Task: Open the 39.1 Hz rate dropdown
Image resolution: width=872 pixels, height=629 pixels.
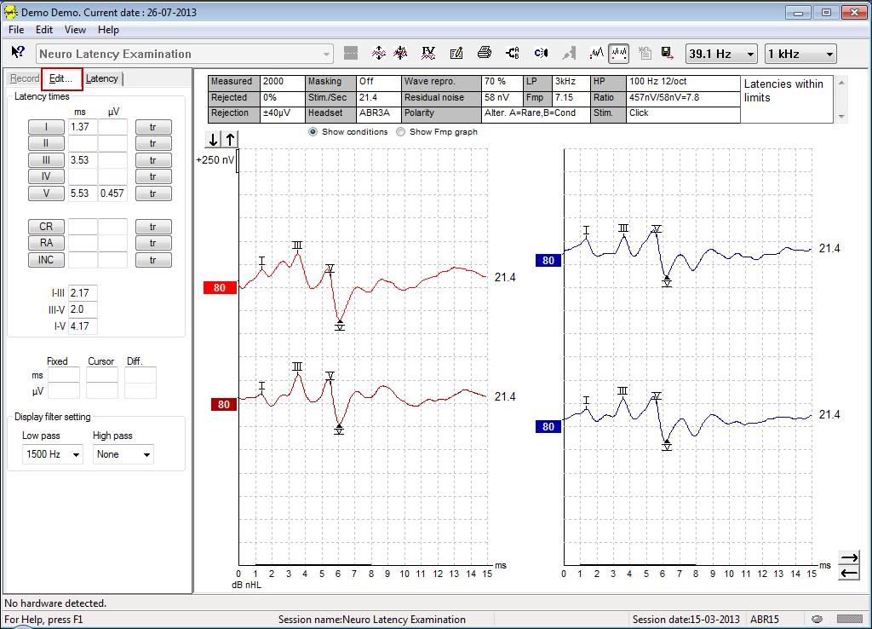Action: pyautogui.click(x=721, y=54)
